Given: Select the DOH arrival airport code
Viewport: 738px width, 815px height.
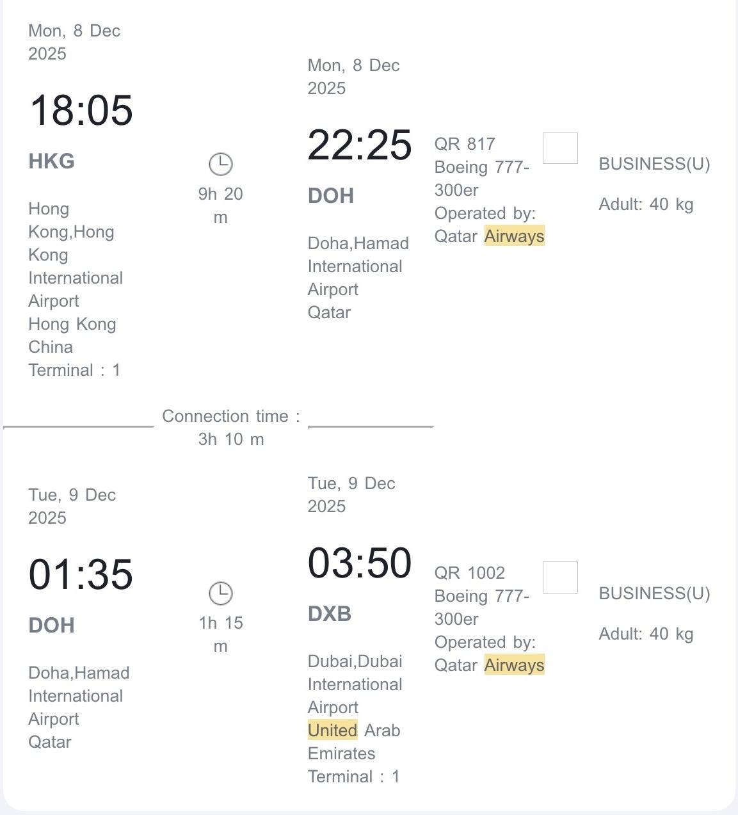Looking at the screenshot, I should point(331,195).
